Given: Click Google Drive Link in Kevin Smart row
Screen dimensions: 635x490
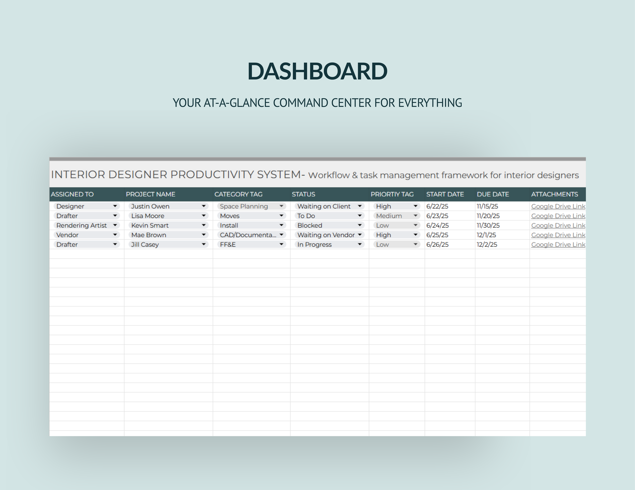Looking at the screenshot, I should (x=558, y=225).
